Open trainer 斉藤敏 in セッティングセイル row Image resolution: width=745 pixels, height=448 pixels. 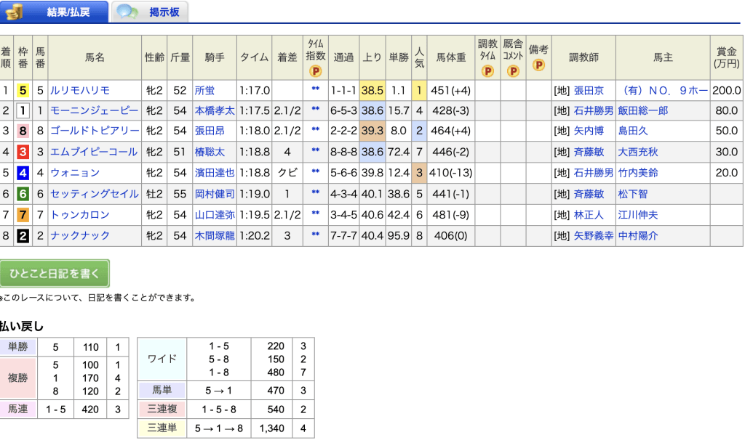pyautogui.click(x=589, y=194)
